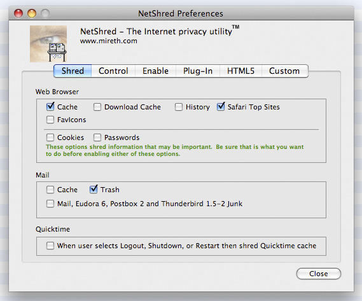
Task: Uncheck the Web Browser Cache checkbox
Action: point(50,107)
